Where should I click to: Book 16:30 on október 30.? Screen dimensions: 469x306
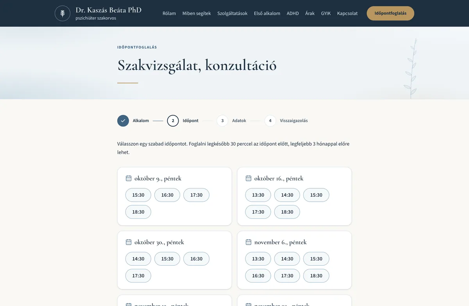click(x=196, y=259)
